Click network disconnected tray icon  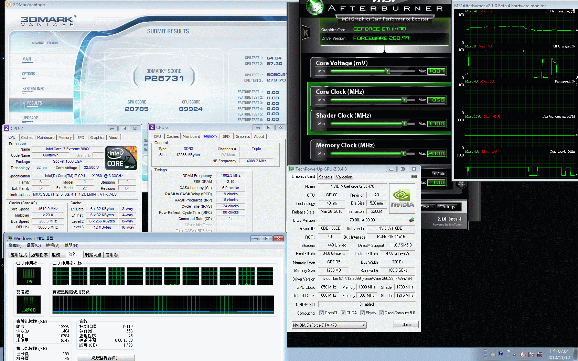[539, 354]
